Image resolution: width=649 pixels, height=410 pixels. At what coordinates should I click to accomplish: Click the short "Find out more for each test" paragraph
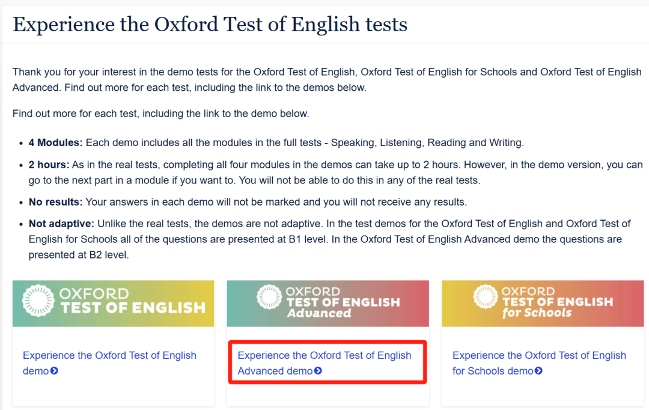(160, 113)
